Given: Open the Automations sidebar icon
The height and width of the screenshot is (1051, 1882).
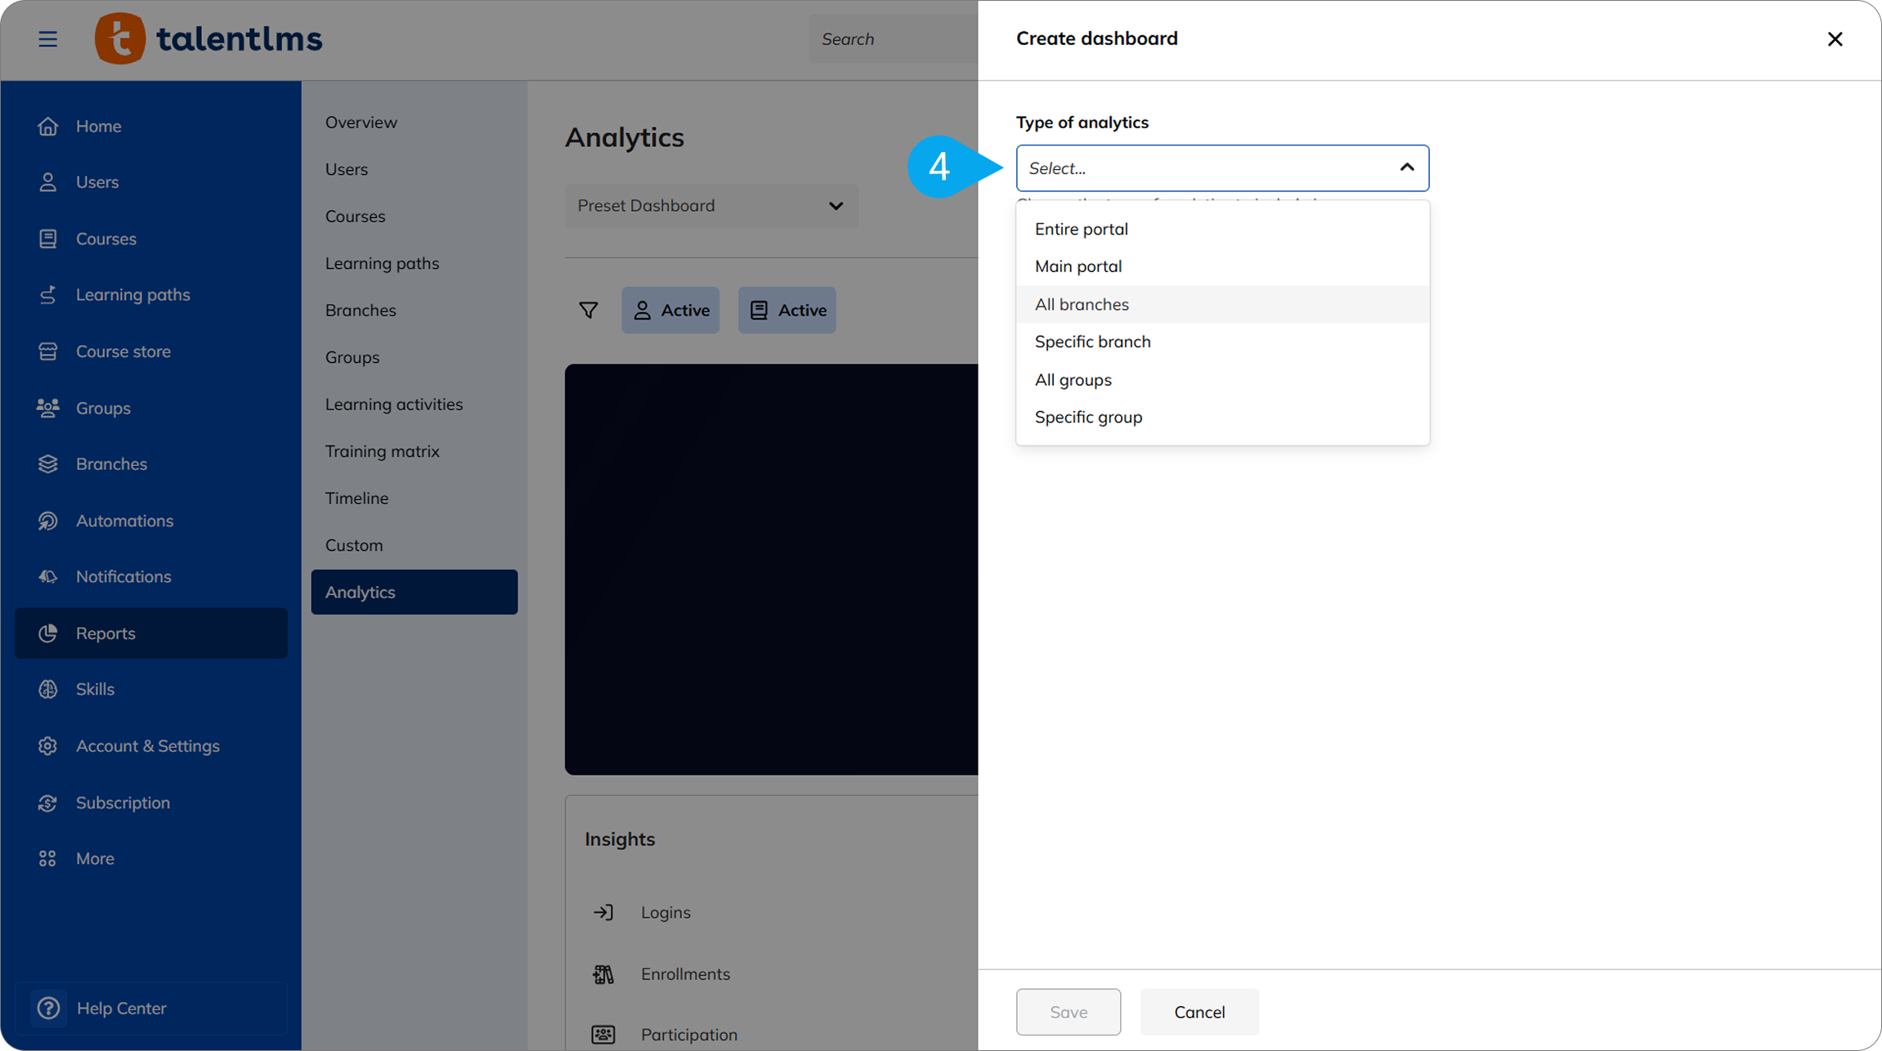Looking at the screenshot, I should click(47, 521).
